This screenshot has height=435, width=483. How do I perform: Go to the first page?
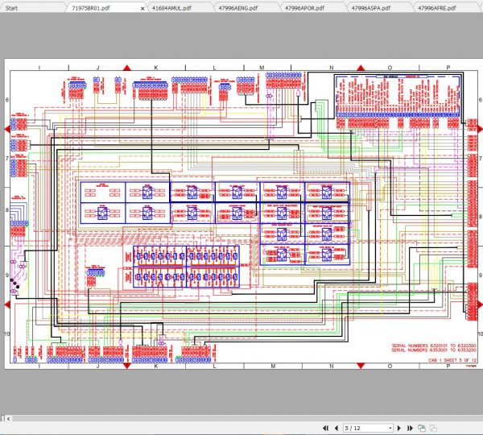pyautogui.click(x=325, y=427)
